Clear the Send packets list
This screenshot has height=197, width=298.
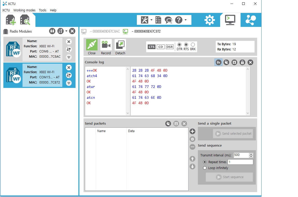tap(184, 124)
